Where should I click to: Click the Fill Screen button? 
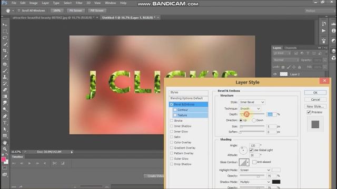pyautogui.click(x=97, y=10)
